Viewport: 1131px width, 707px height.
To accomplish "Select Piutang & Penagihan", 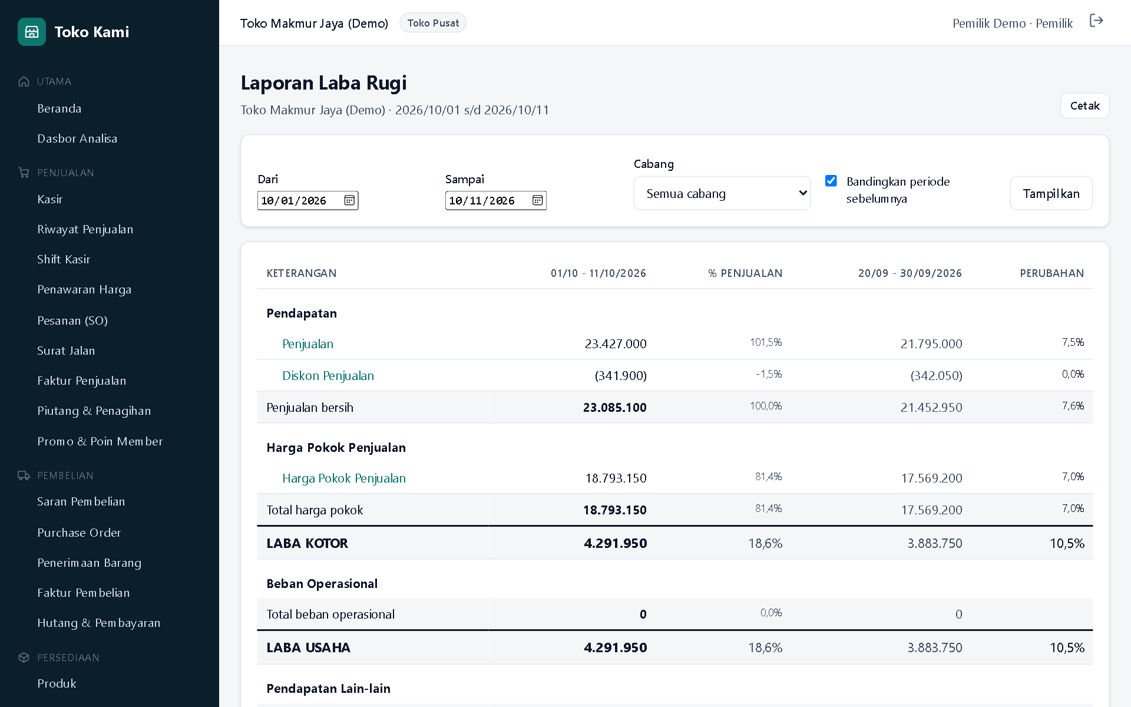I will pyautogui.click(x=94, y=411).
